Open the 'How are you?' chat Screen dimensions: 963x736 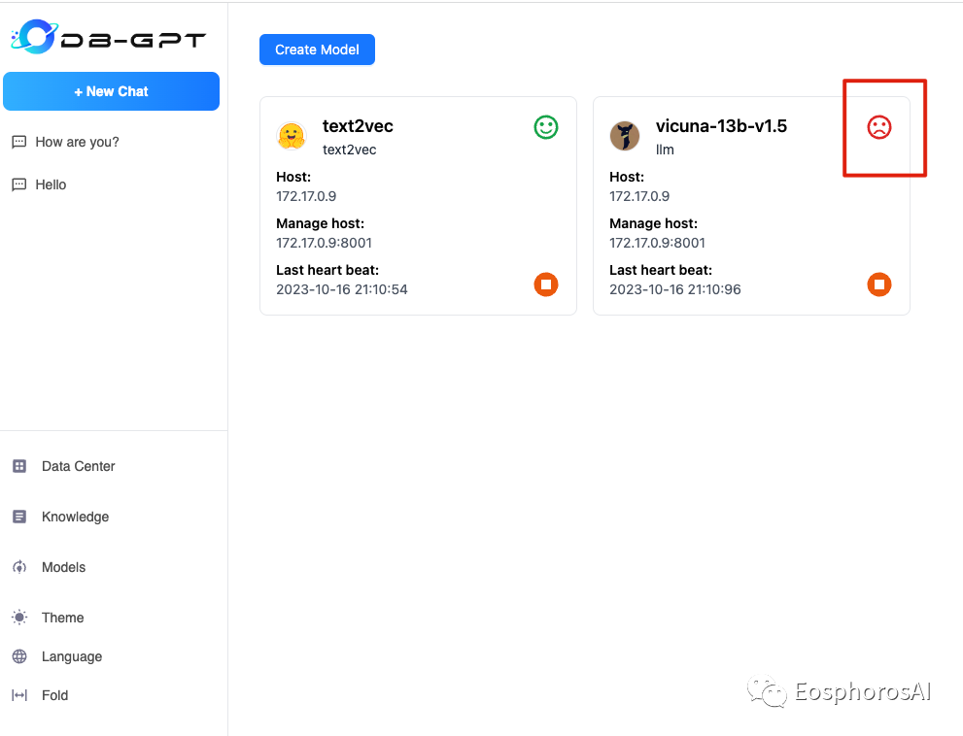[77, 142]
